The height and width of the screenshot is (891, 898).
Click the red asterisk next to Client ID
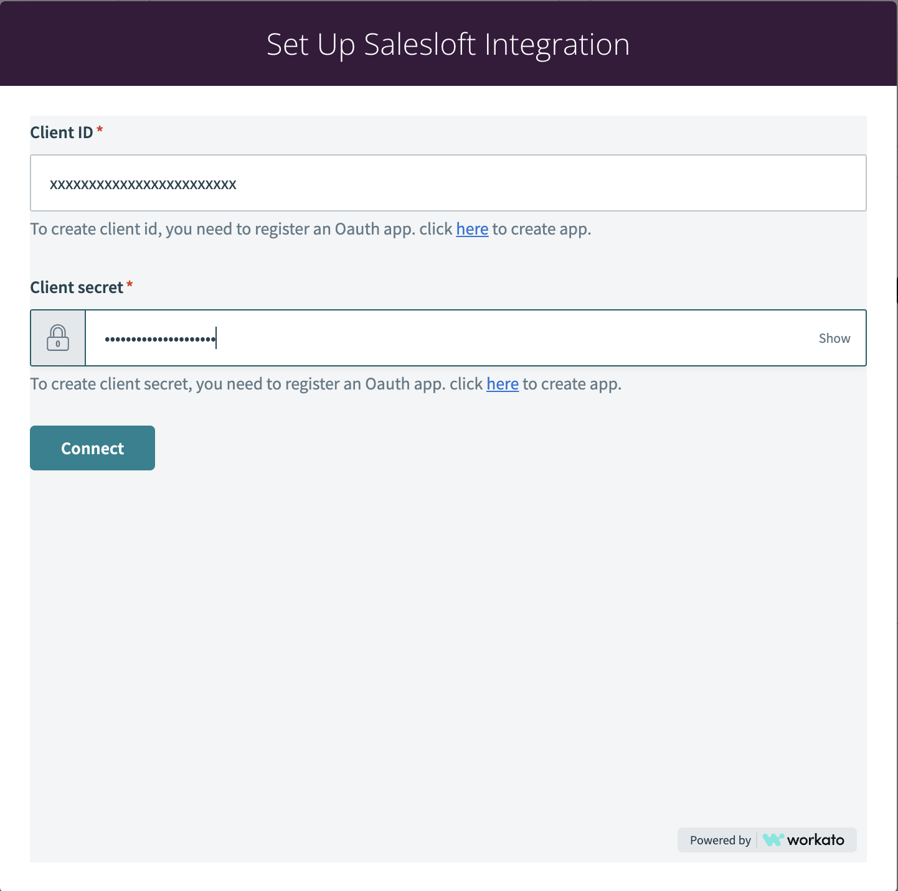coord(100,129)
